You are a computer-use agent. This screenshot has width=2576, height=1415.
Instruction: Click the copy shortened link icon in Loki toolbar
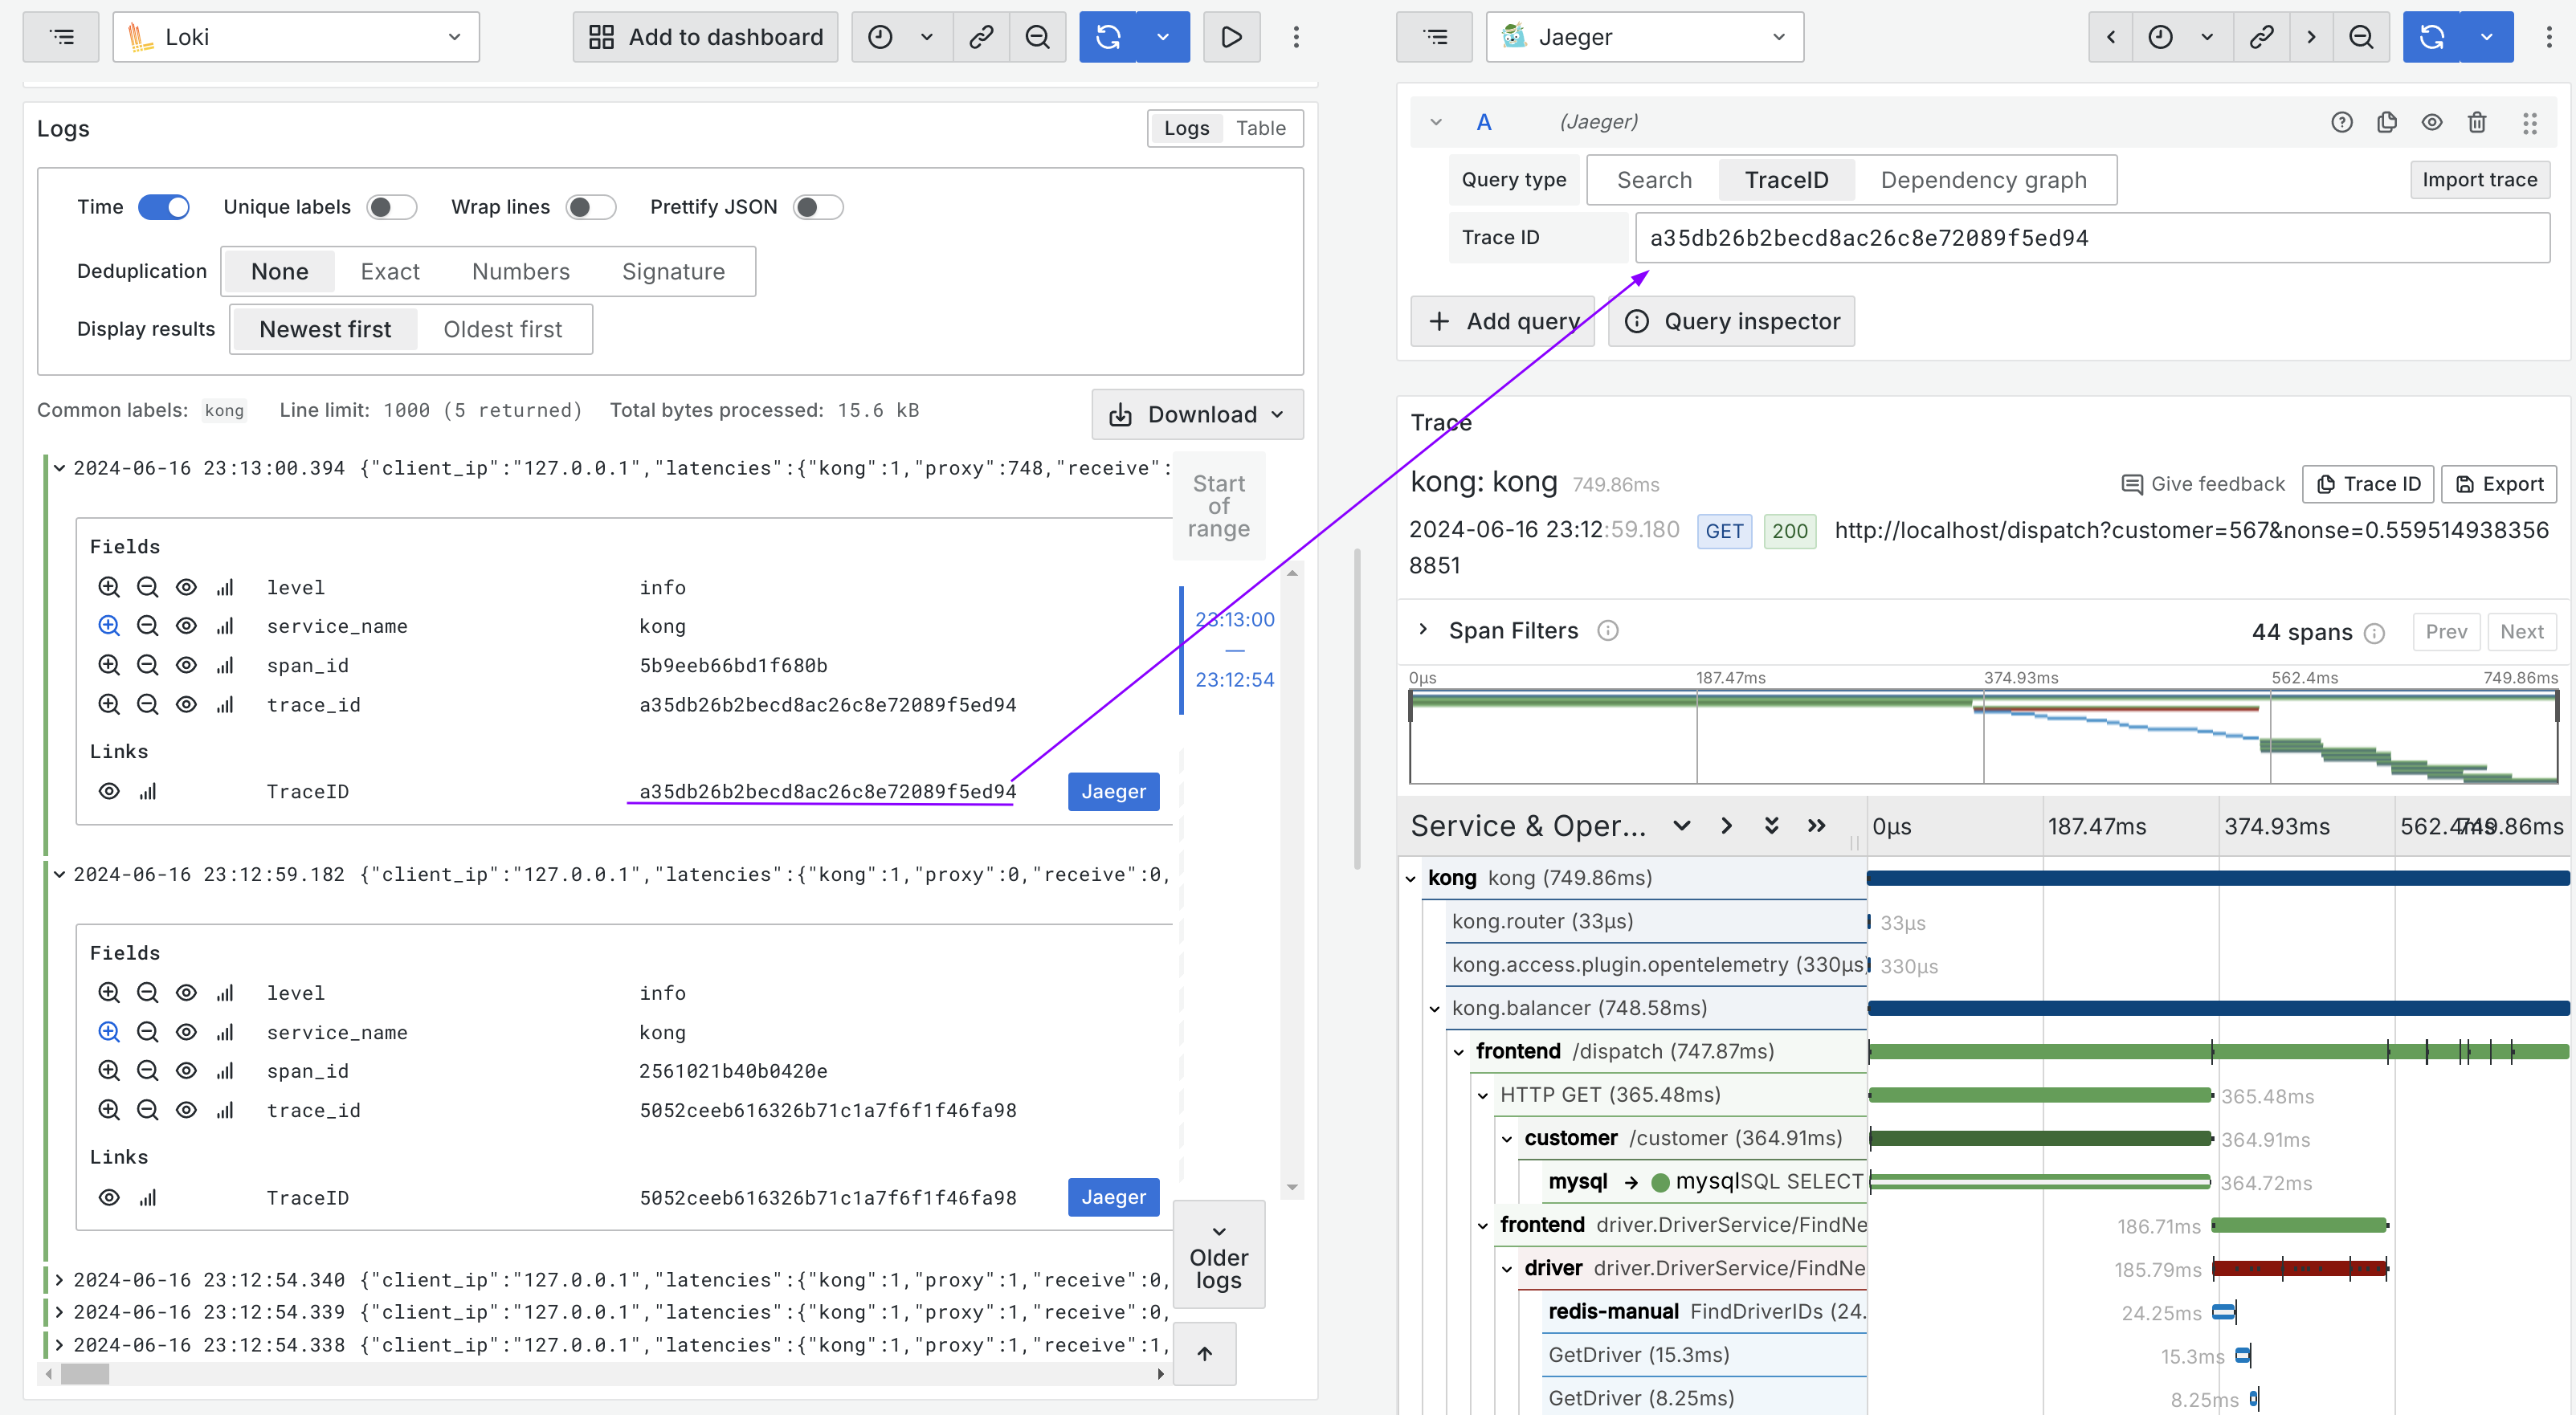click(x=981, y=37)
